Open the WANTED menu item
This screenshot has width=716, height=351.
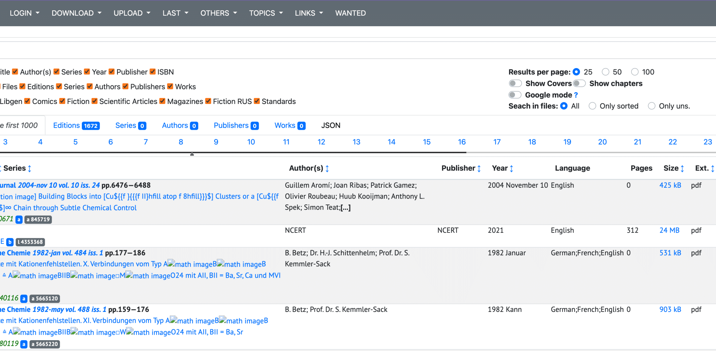[x=350, y=13]
